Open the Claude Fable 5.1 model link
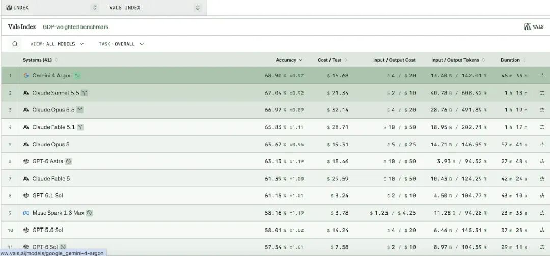Viewport: 550px width, 256px height. pos(53,127)
